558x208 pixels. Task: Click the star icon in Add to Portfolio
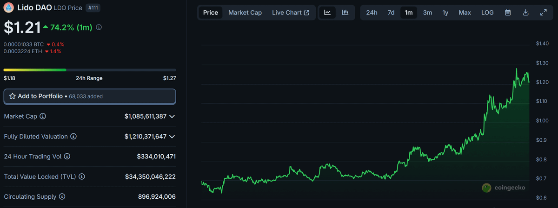(x=13, y=96)
